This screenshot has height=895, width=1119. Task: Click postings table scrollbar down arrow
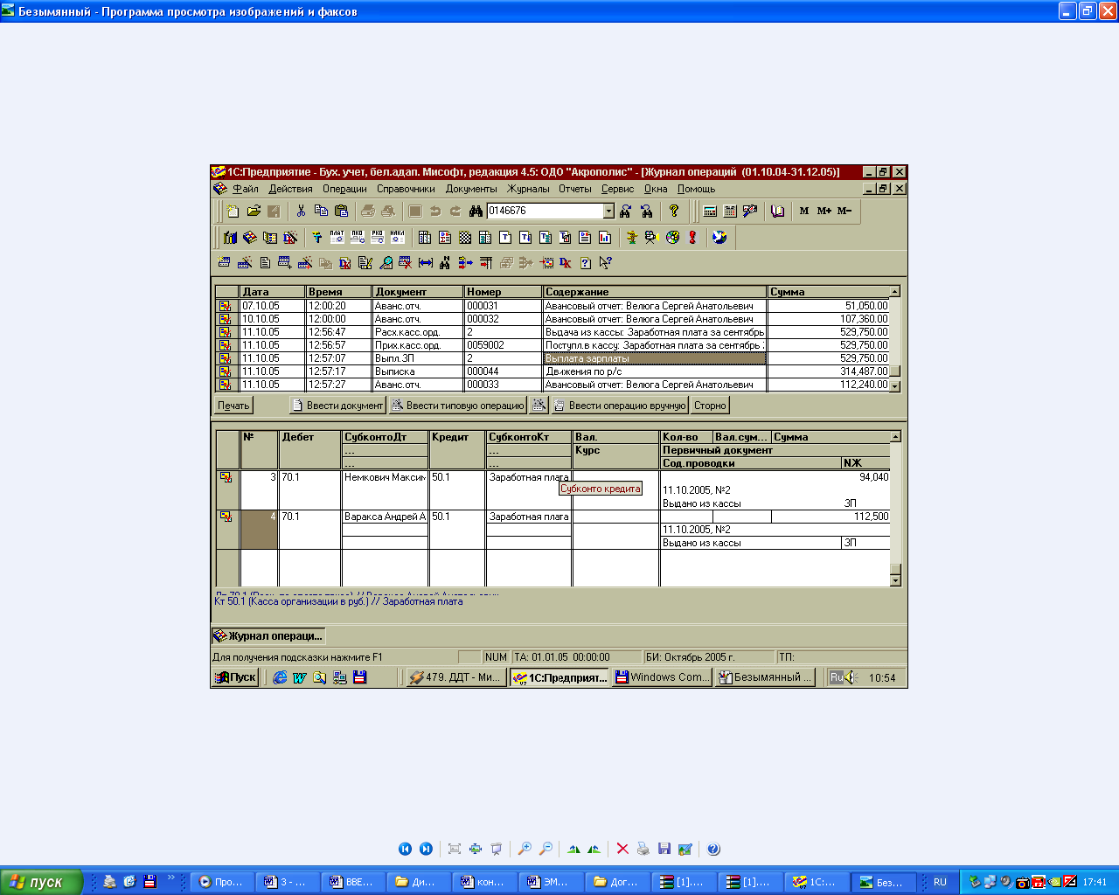click(894, 580)
